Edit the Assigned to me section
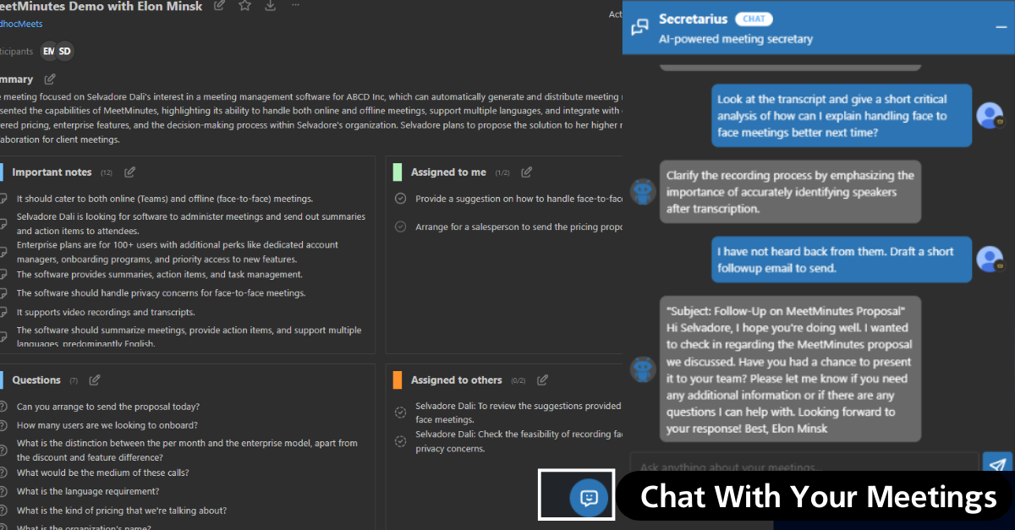Screen dimensions: 1015x530 click(x=526, y=172)
